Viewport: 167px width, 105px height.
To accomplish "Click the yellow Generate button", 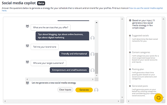I will (84, 90).
